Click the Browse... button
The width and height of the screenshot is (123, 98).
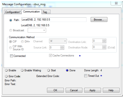pos(99,20)
